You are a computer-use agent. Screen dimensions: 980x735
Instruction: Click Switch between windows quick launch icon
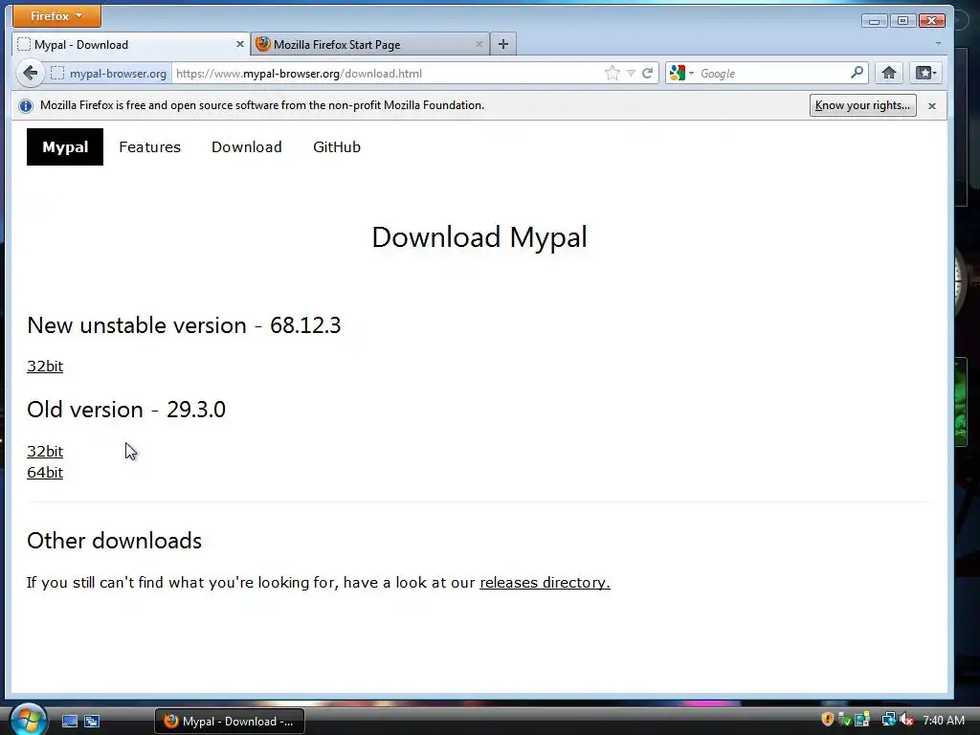pos(92,721)
